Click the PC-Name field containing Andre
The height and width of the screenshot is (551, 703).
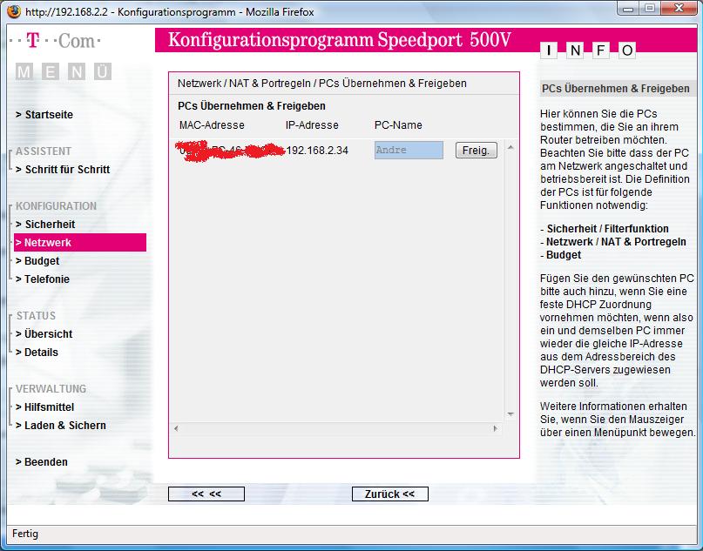pos(409,150)
